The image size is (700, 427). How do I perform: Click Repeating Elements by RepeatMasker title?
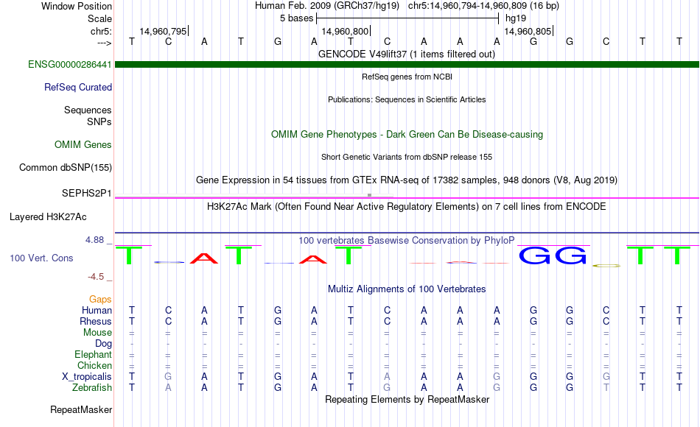407,399
